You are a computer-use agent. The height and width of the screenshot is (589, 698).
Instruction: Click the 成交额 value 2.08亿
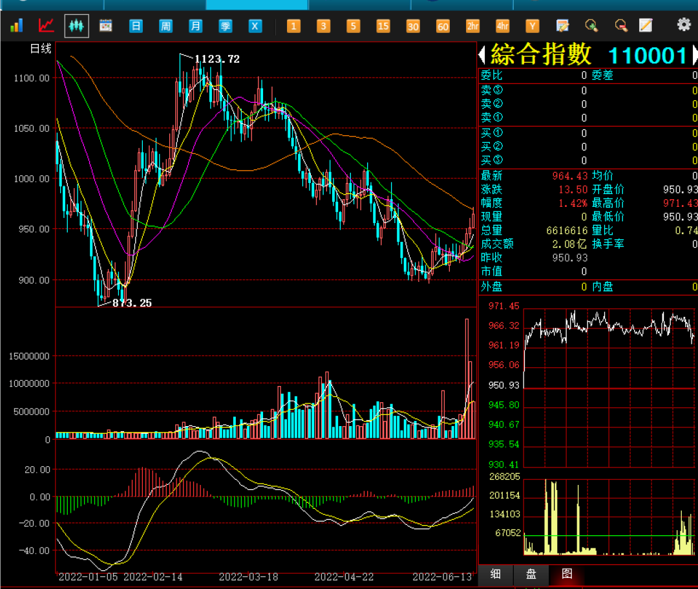(570, 244)
